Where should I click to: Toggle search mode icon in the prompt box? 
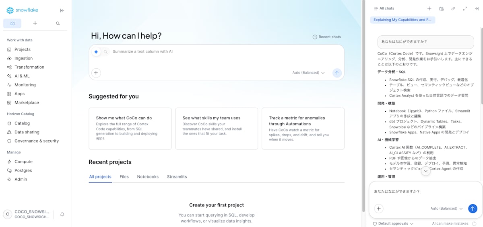[x=105, y=52]
